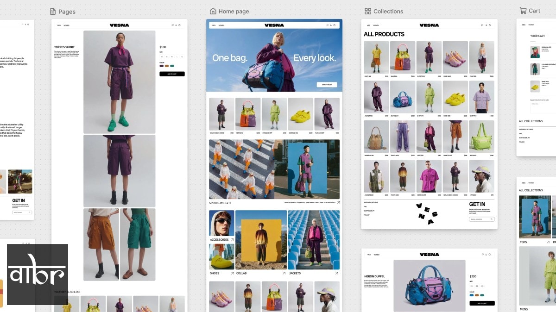Click the 'HERON DUFFEL' product title
Screen dimensions: 556x312
tap(374, 276)
